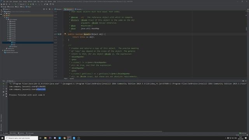249x140 pixels.
Task: Collapse the src folder
Action: coord(5,17)
